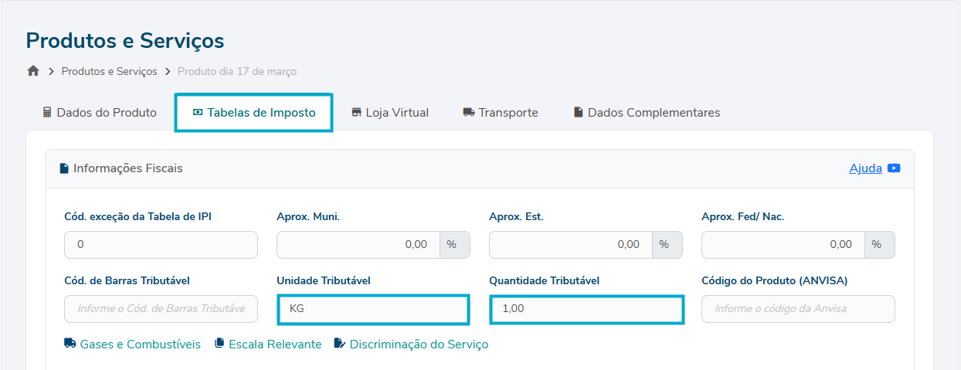
Task: Focus the Código do Produto (ANVISA) field
Action: pos(798,308)
